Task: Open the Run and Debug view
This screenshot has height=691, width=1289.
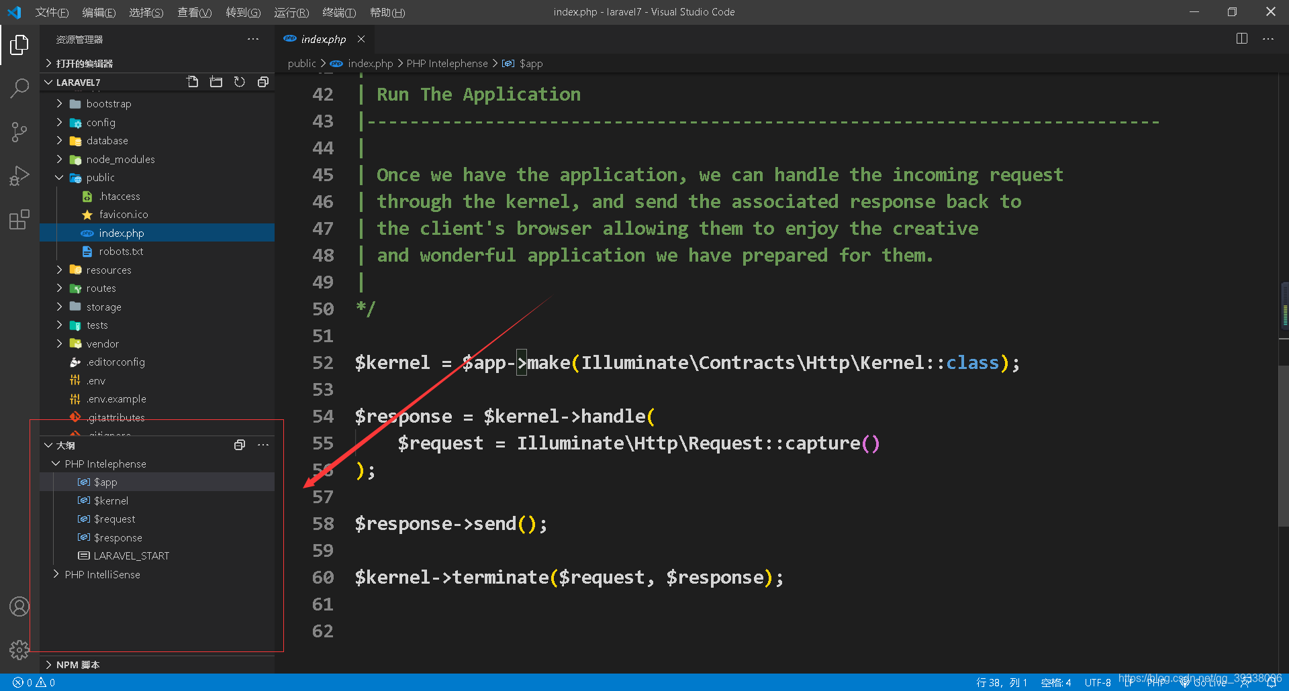Action: tap(19, 175)
